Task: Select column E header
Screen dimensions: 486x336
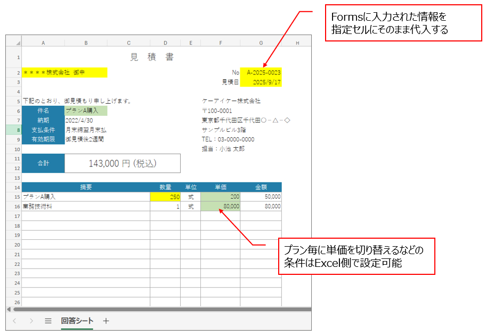Action: pos(191,43)
